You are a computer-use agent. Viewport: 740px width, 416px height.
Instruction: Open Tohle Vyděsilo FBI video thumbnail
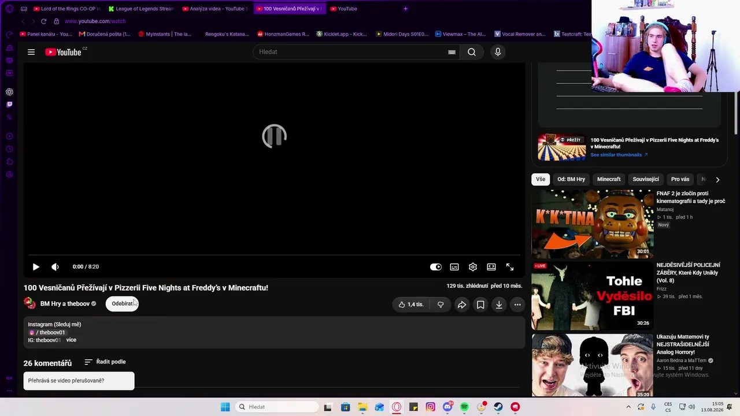coord(593,296)
